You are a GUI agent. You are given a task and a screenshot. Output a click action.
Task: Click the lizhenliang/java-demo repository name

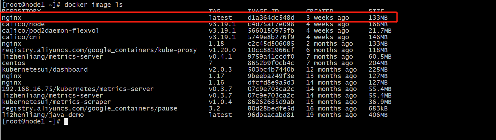point(43,115)
